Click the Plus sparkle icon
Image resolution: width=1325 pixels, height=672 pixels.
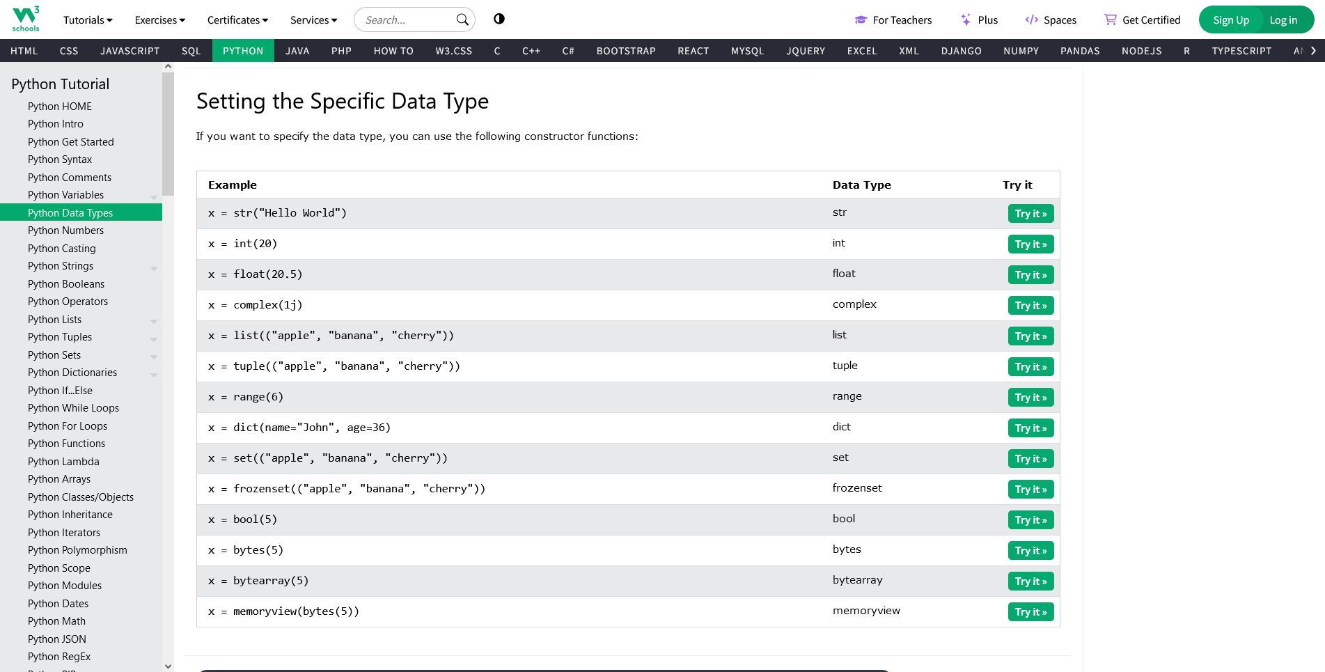point(966,19)
